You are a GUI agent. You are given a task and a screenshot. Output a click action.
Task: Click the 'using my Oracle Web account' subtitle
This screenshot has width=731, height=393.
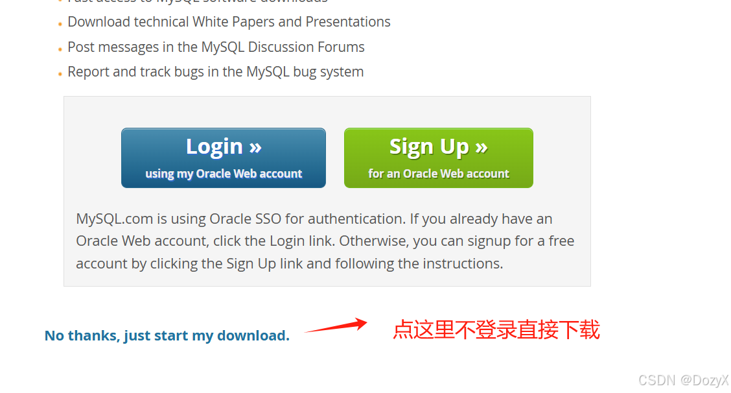224,174
